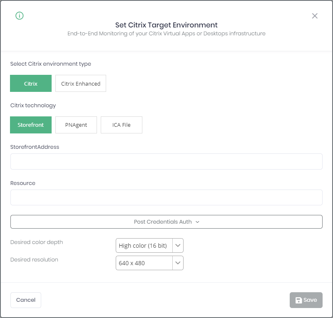Image resolution: width=333 pixels, height=318 pixels.
Task: Open the High color (16 bit) dropdown
Action: pyautogui.click(x=149, y=245)
